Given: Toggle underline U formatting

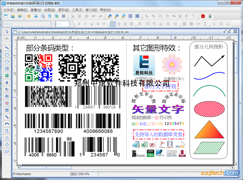Looking at the screenshot, I should [92, 24].
